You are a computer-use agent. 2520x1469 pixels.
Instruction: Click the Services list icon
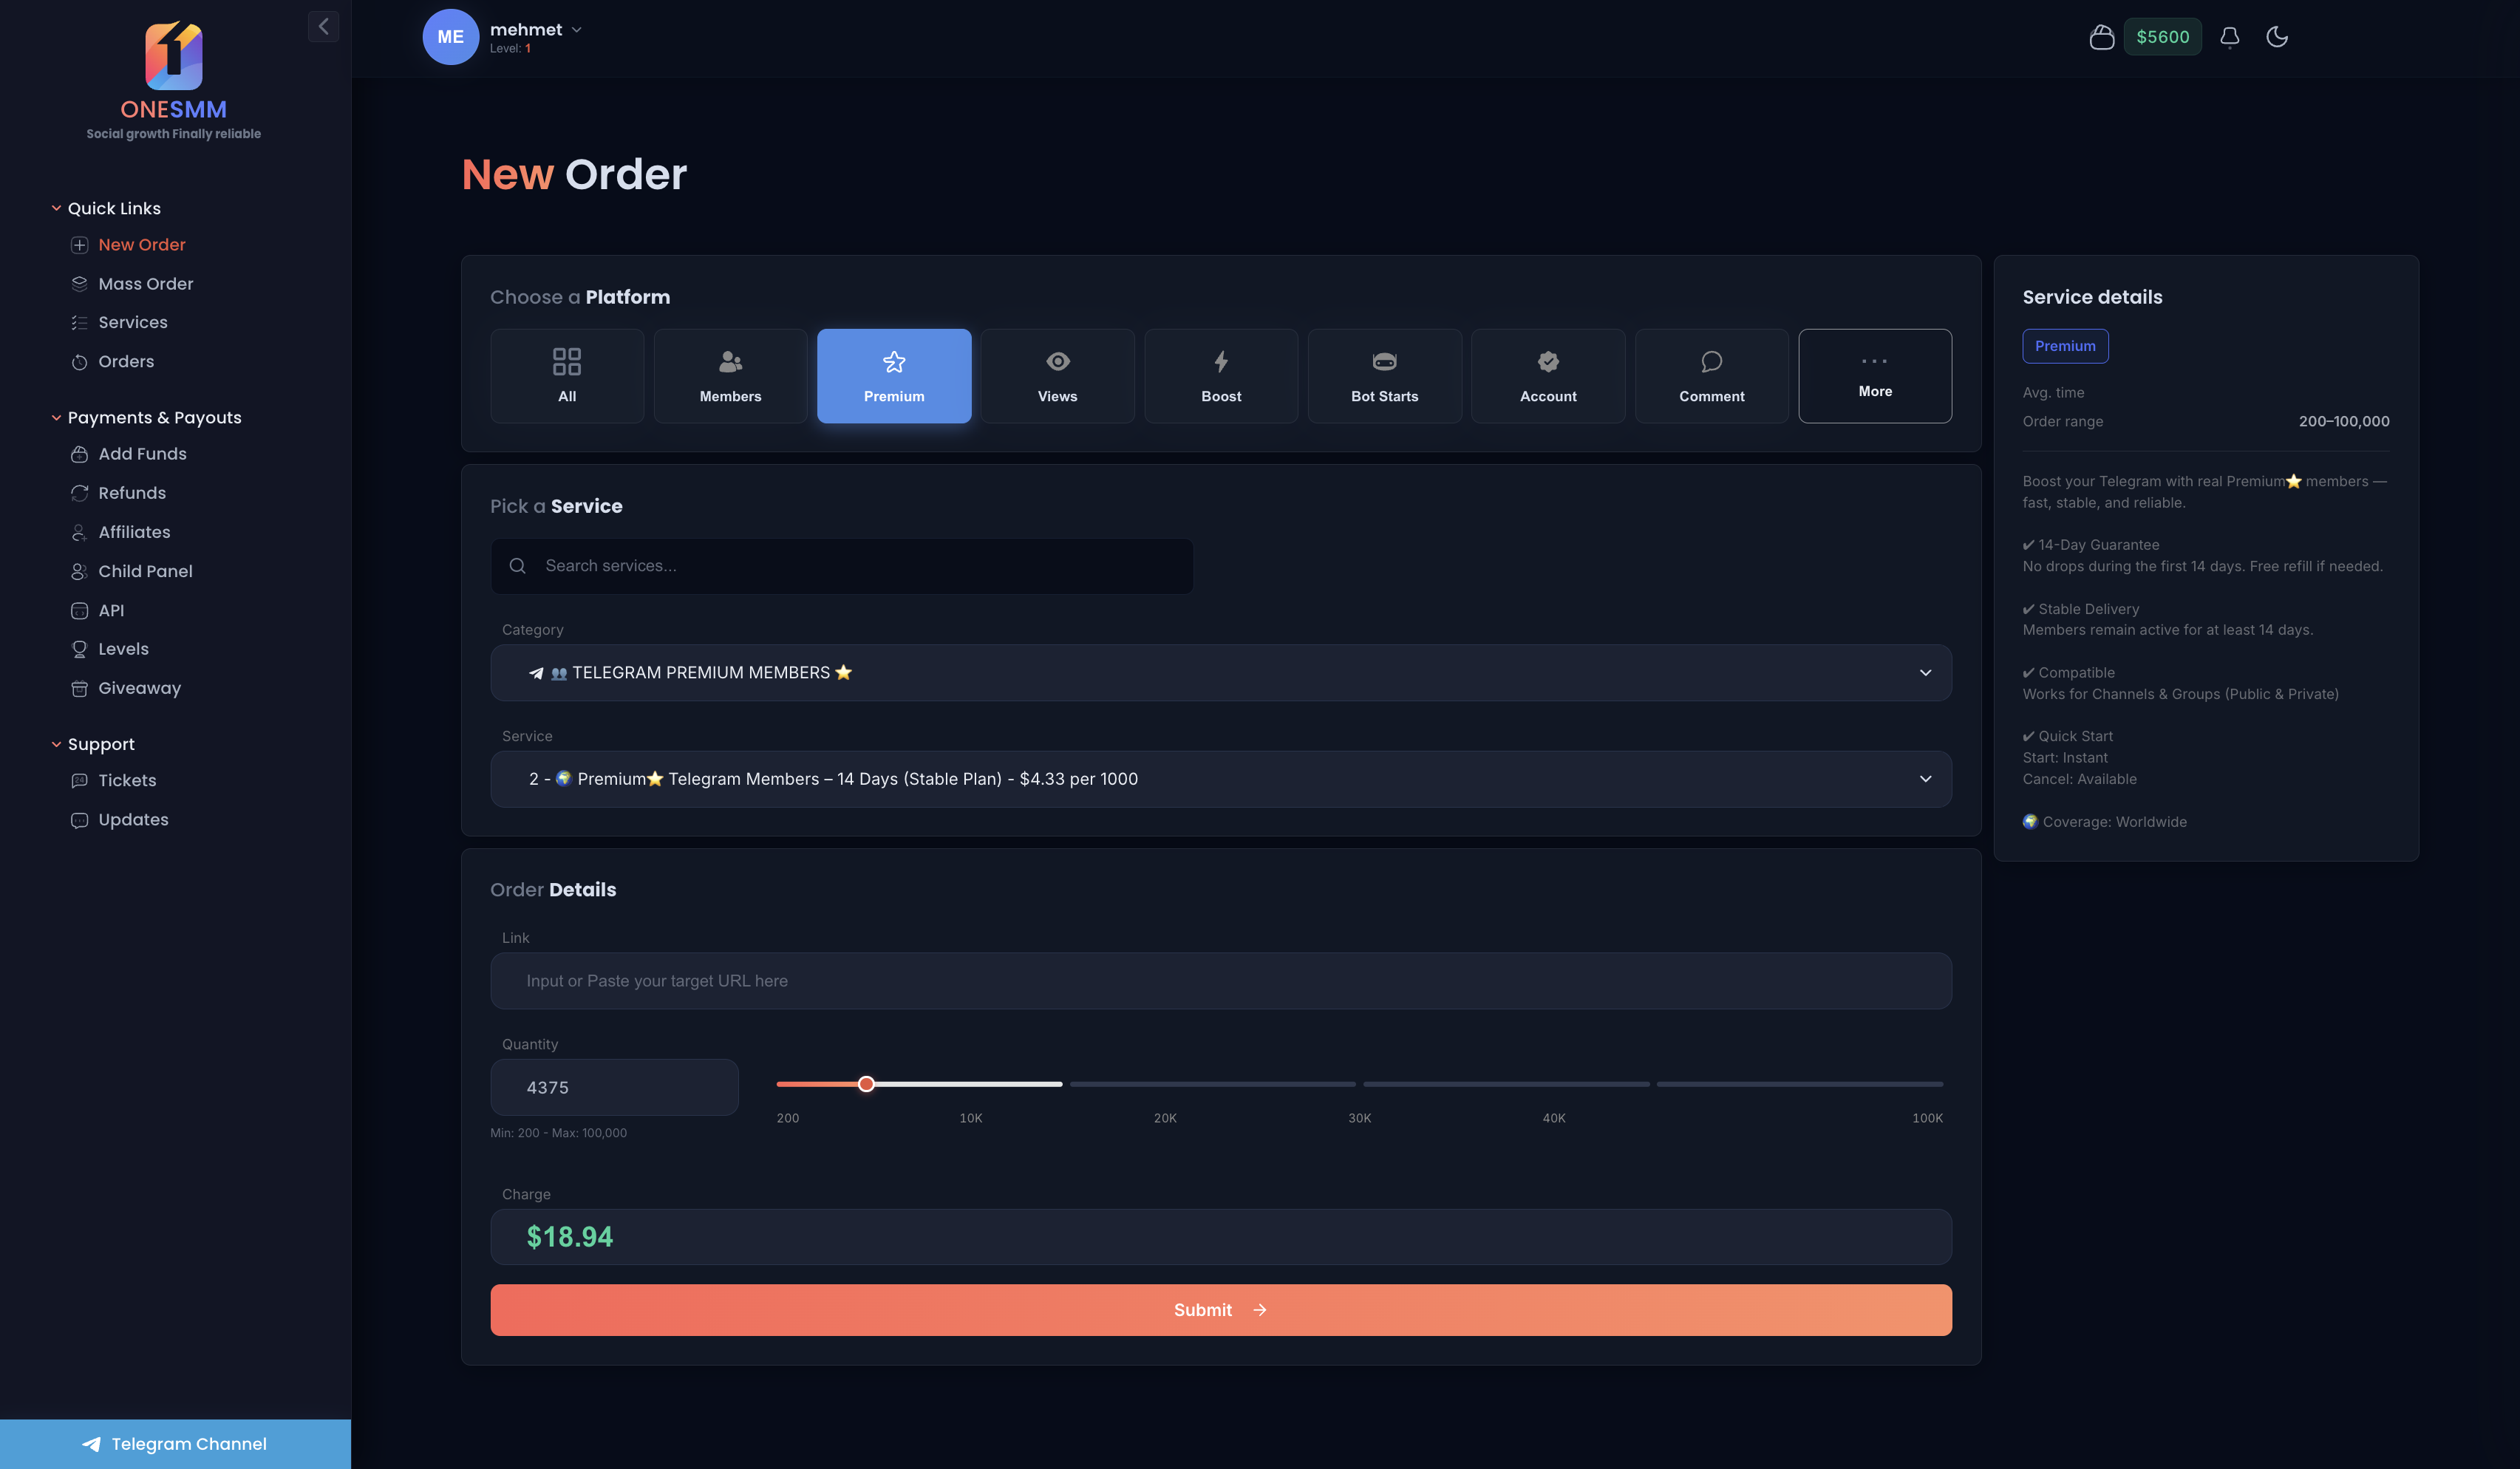79,322
